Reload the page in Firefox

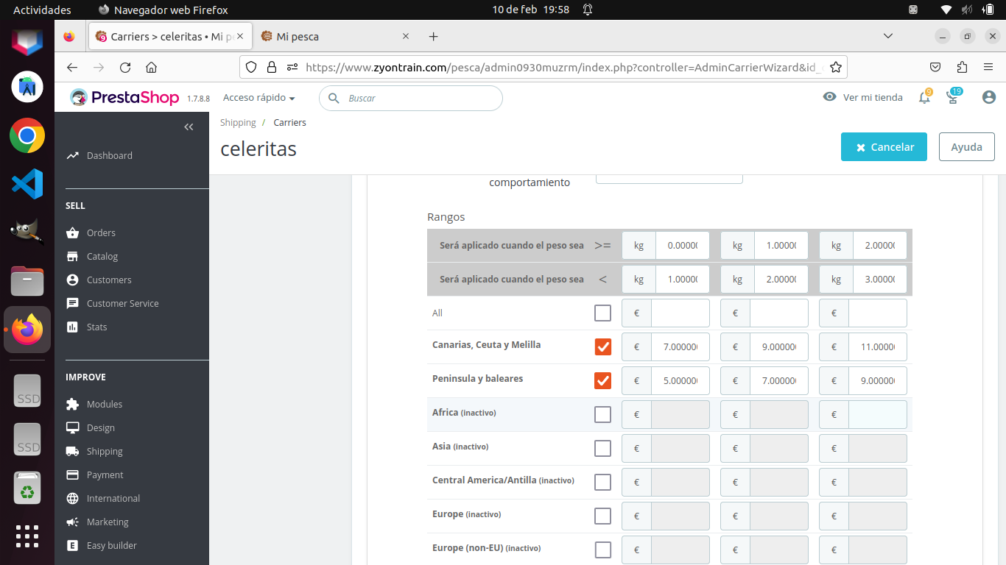click(x=125, y=67)
